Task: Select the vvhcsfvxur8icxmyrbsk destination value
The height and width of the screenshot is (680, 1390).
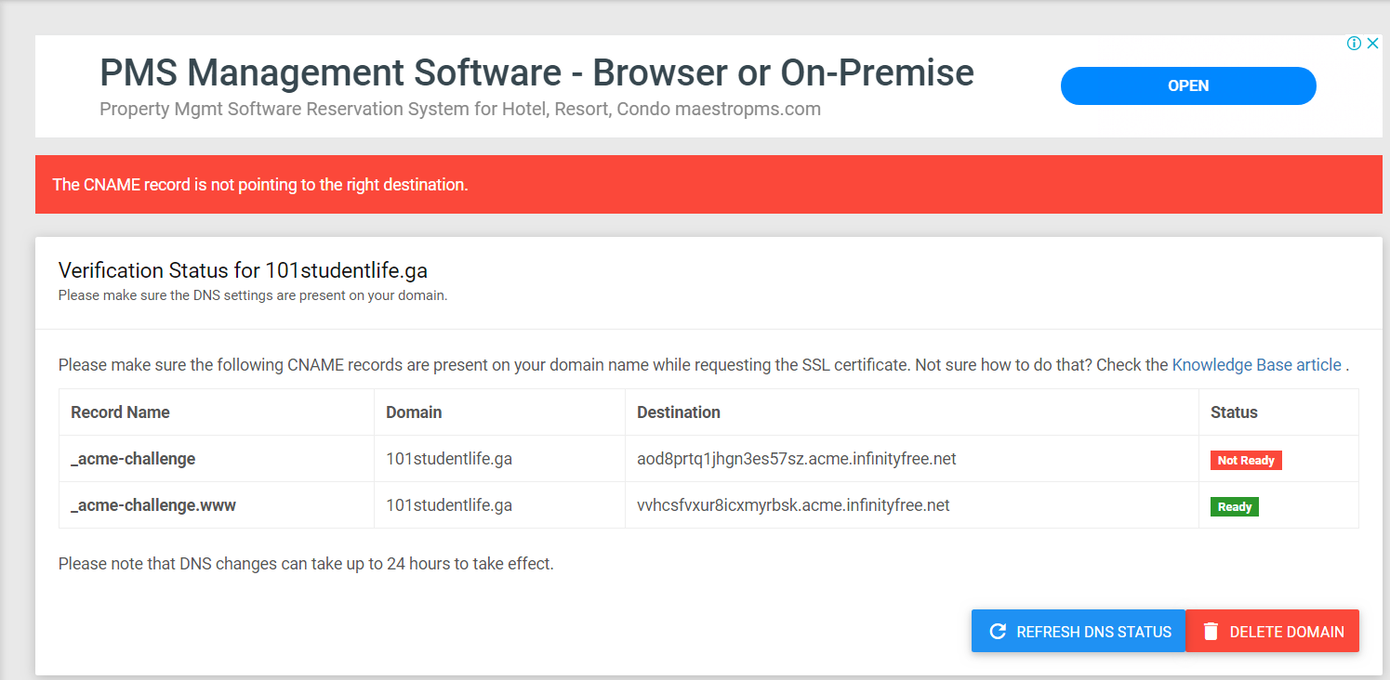Action: pyautogui.click(x=793, y=505)
